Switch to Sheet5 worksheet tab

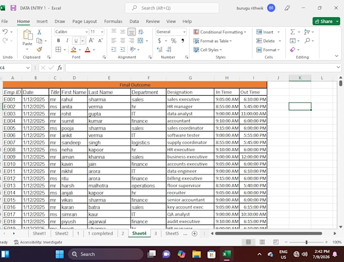click(172, 234)
